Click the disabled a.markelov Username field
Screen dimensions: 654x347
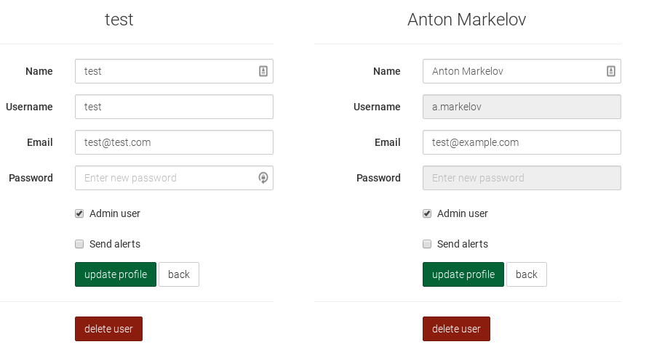pyautogui.click(x=522, y=107)
